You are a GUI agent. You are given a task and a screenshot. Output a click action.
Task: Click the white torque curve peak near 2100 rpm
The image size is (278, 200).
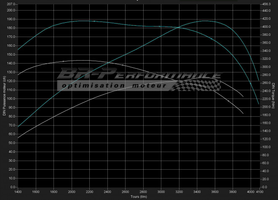coord(80,61)
